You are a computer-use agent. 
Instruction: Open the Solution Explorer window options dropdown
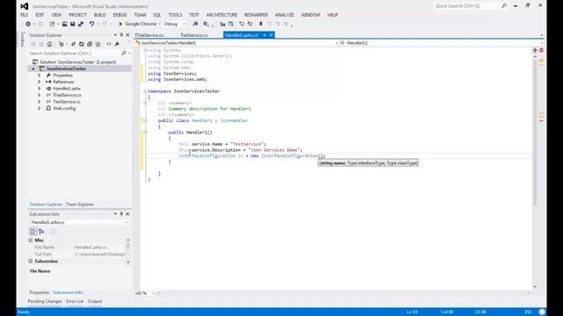coord(115,35)
